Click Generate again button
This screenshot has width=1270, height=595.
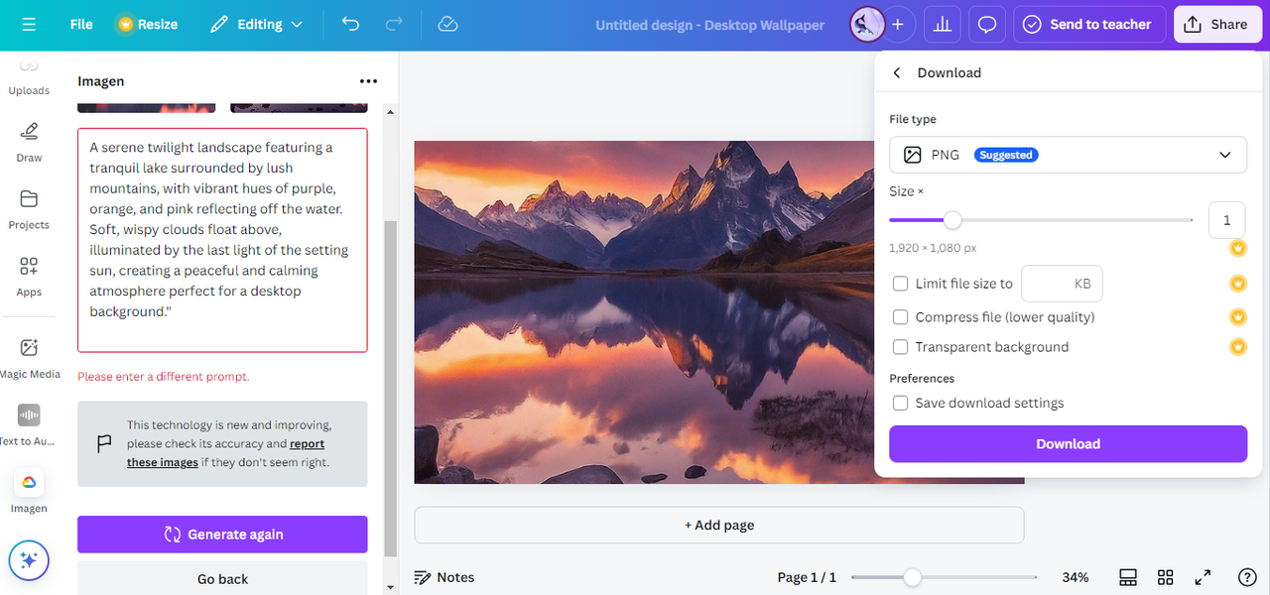(x=222, y=535)
